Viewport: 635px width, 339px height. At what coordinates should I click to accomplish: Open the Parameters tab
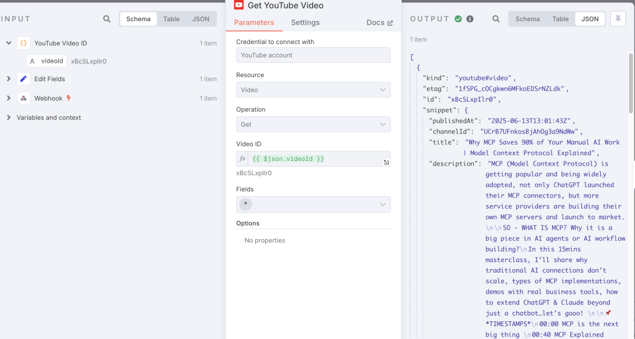coord(255,23)
